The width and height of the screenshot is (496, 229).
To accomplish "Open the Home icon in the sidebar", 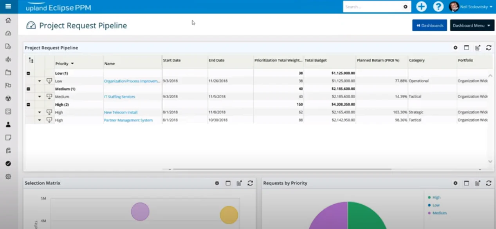I will click(x=8, y=20).
